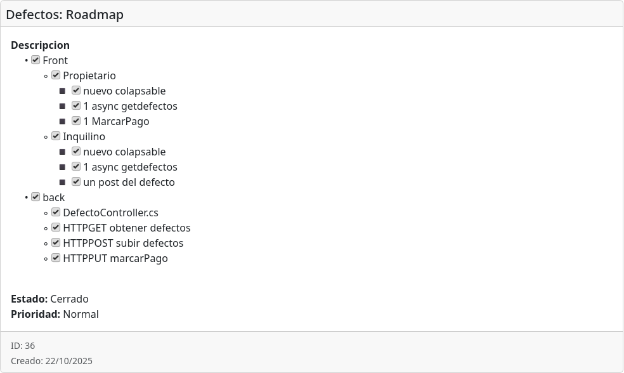
Task: Toggle nuevo colapsable checkbox under Inquilino
Action: point(76,152)
